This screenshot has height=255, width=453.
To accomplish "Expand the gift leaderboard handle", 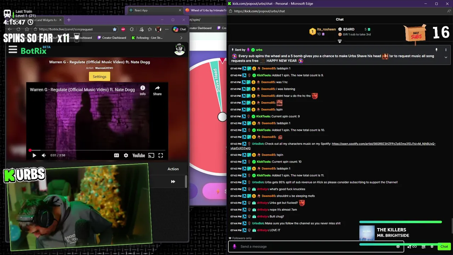I will (x=340, y=41).
